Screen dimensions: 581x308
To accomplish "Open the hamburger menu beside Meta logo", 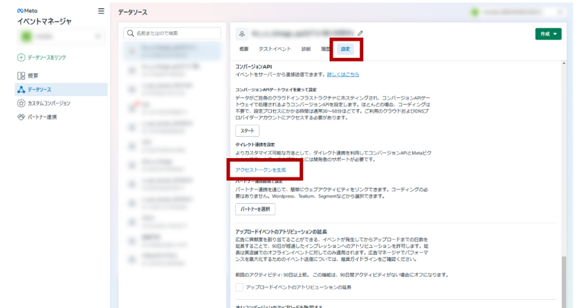I will 101,11.
